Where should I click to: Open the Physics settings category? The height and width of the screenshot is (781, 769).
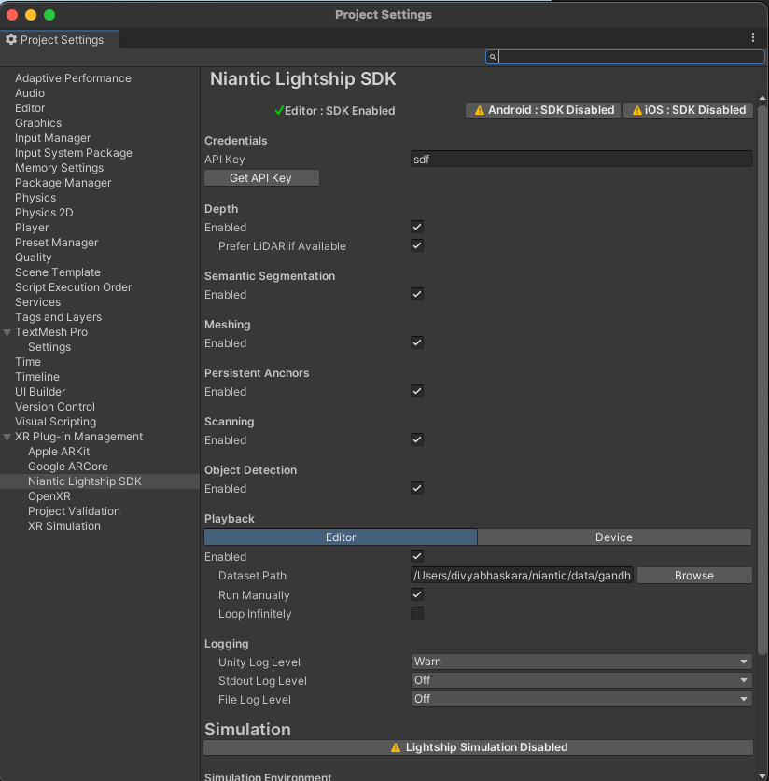pos(35,198)
